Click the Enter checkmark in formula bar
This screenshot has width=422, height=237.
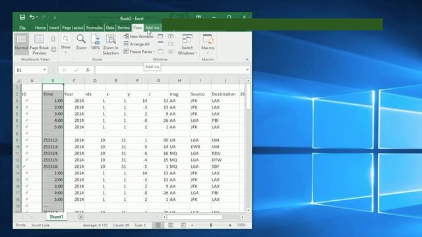click(76, 70)
